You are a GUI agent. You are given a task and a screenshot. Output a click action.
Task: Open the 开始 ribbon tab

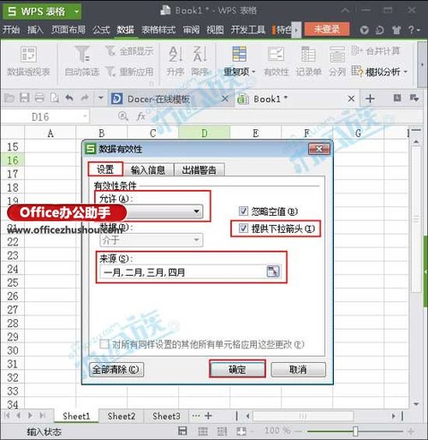click(x=11, y=30)
